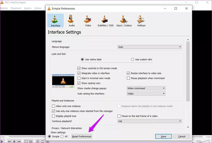Screen dimensions: 212x143
Task: Click the Playlist and Instances group label
Action: (63, 100)
